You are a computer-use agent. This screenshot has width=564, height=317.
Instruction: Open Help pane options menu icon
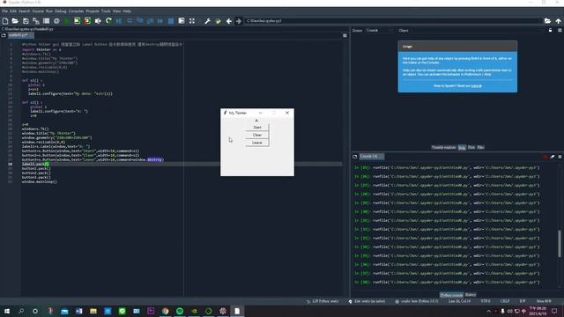[560, 31]
